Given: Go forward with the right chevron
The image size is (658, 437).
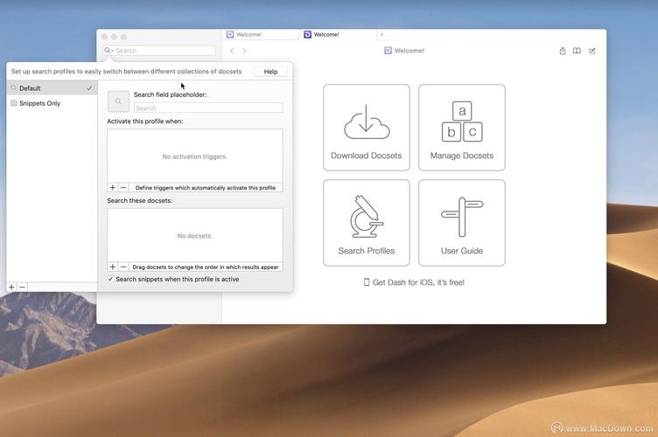Looking at the screenshot, I should click(x=244, y=51).
